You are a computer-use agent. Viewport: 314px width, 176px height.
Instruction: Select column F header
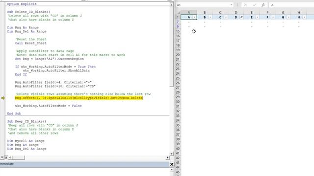pos(267,12)
